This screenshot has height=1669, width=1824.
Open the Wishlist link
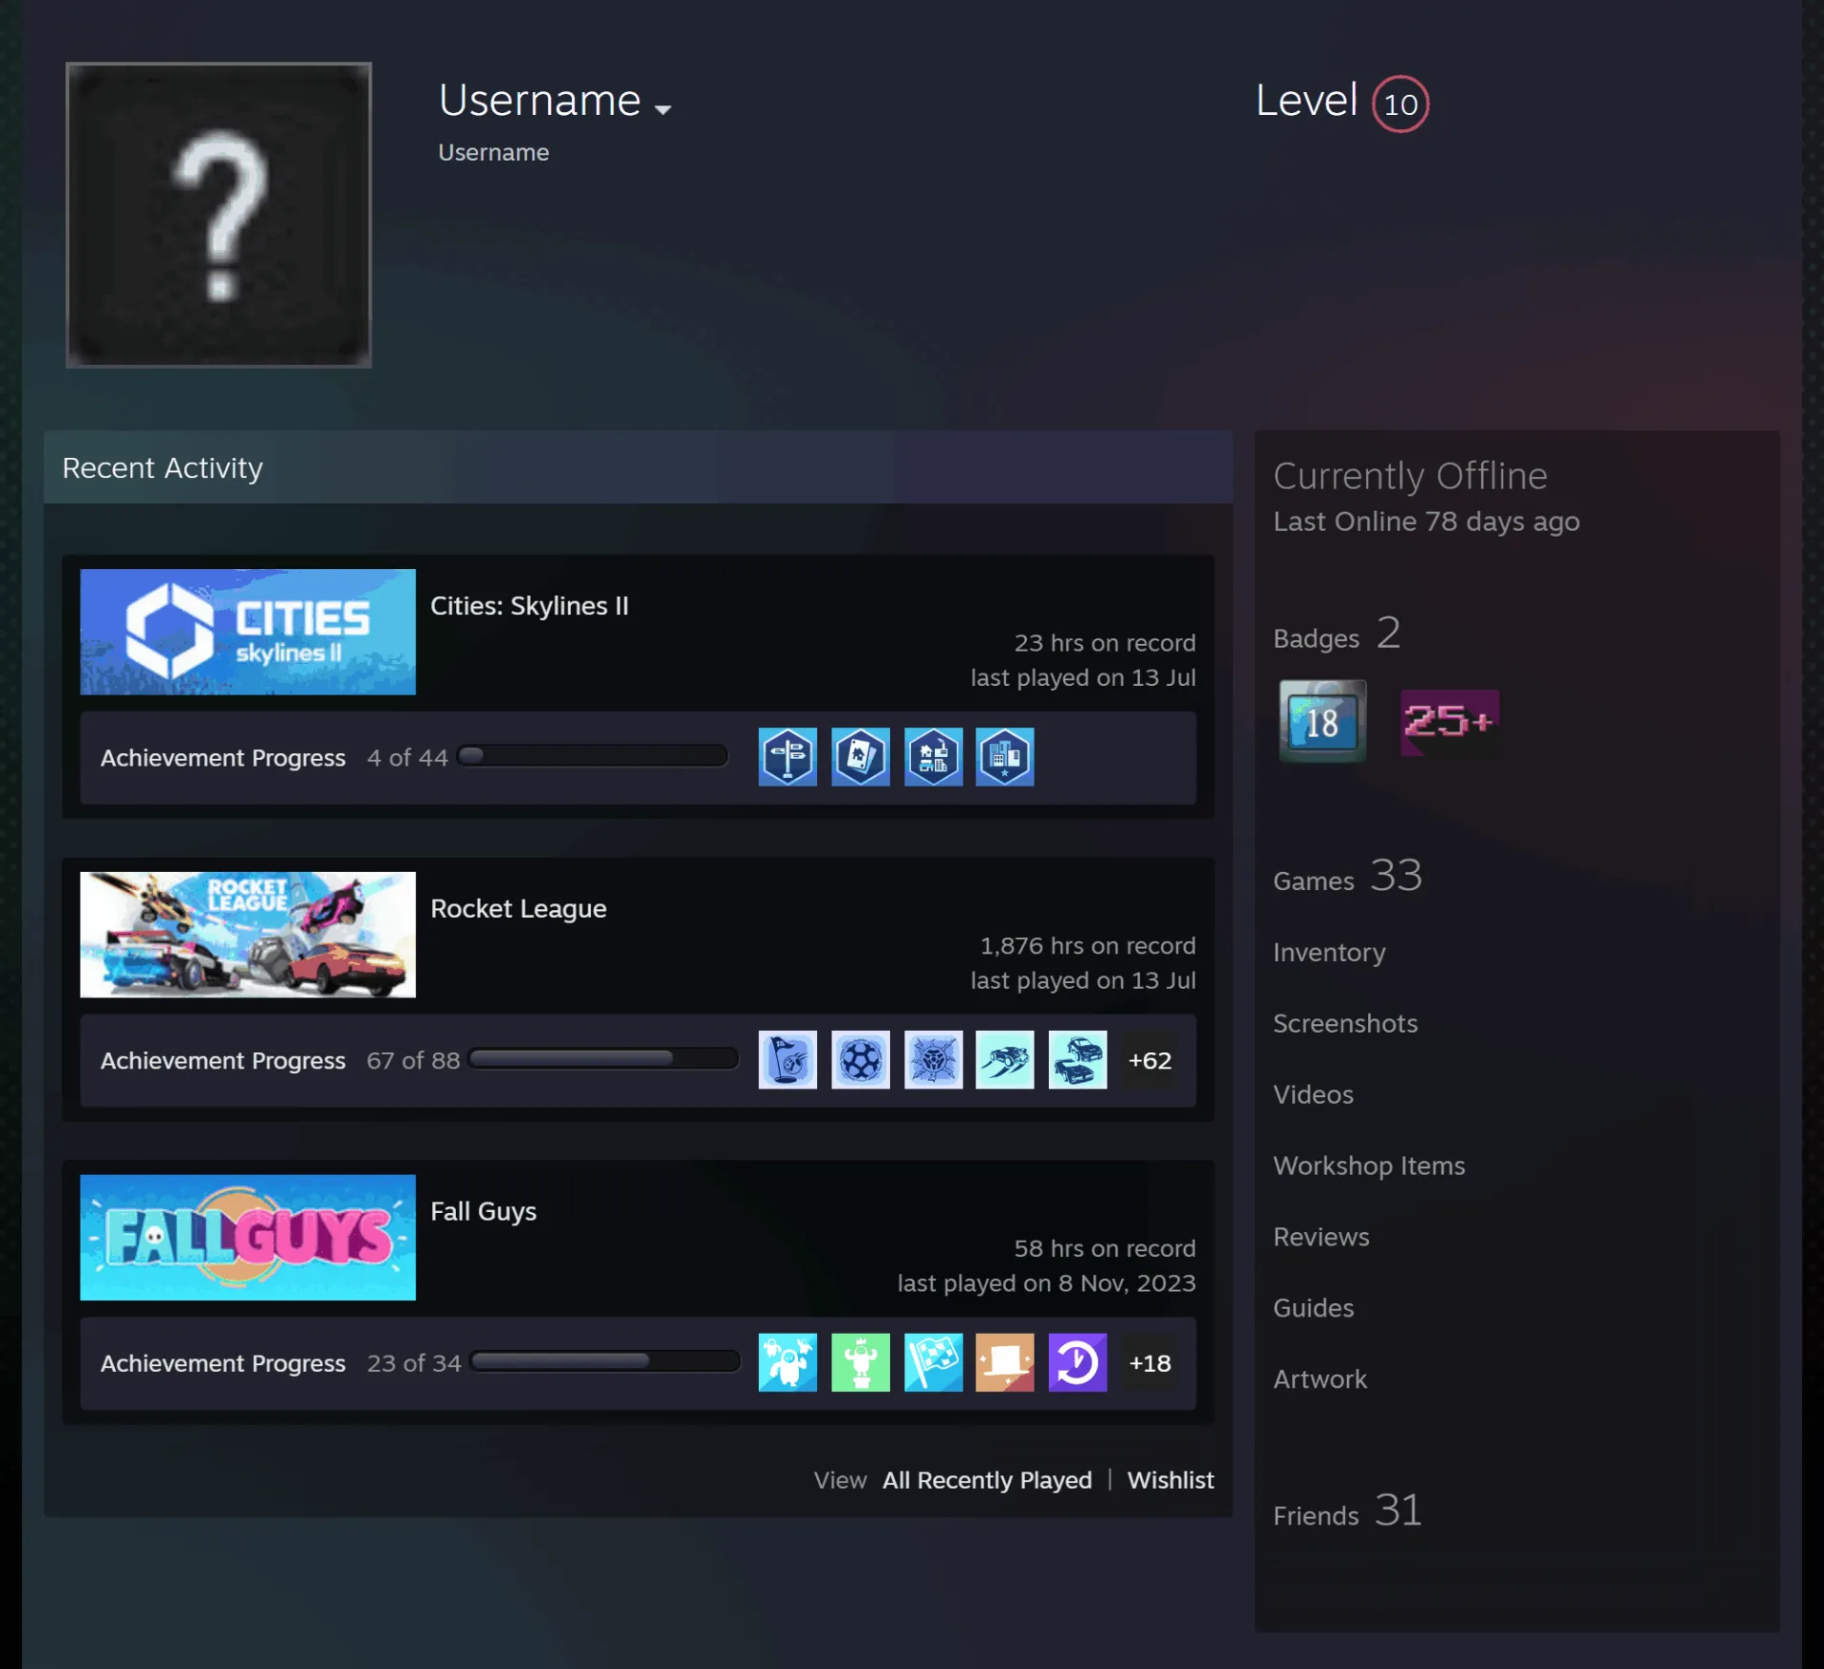click(1170, 1480)
